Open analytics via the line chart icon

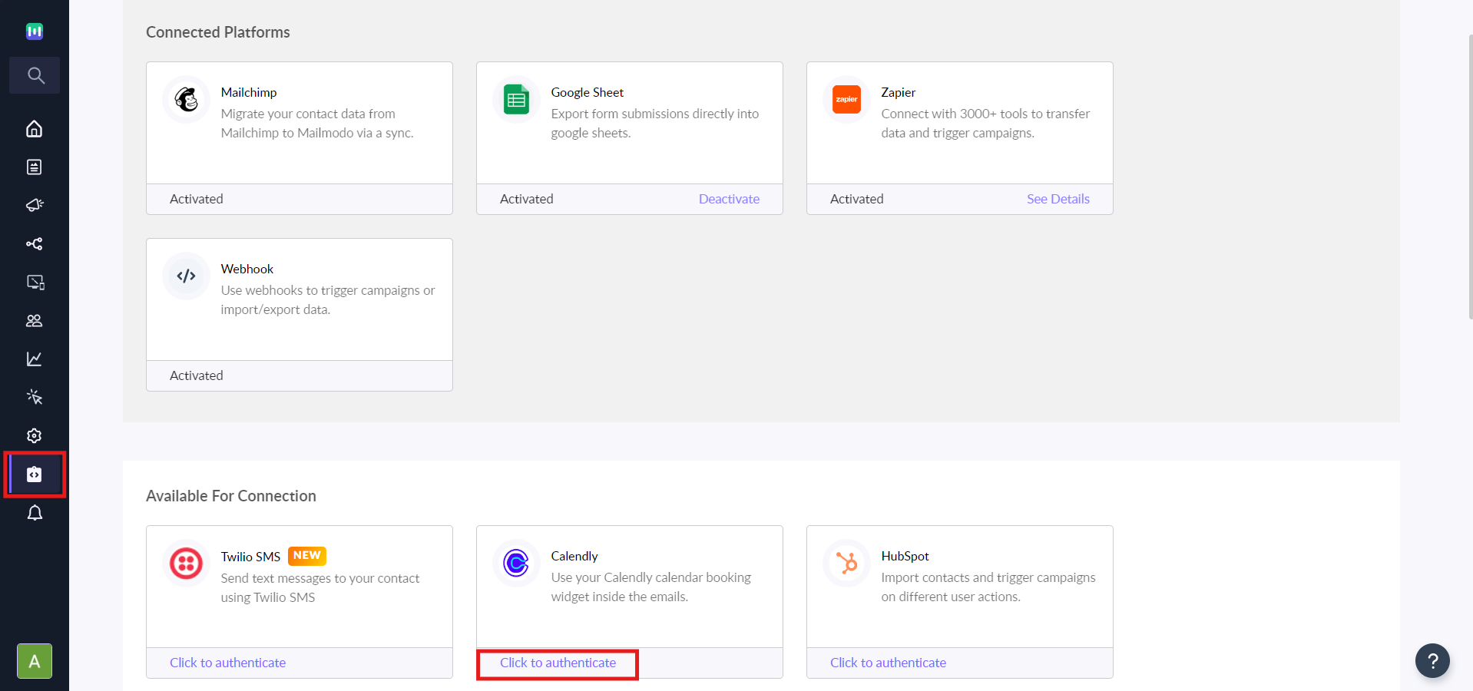tap(35, 359)
